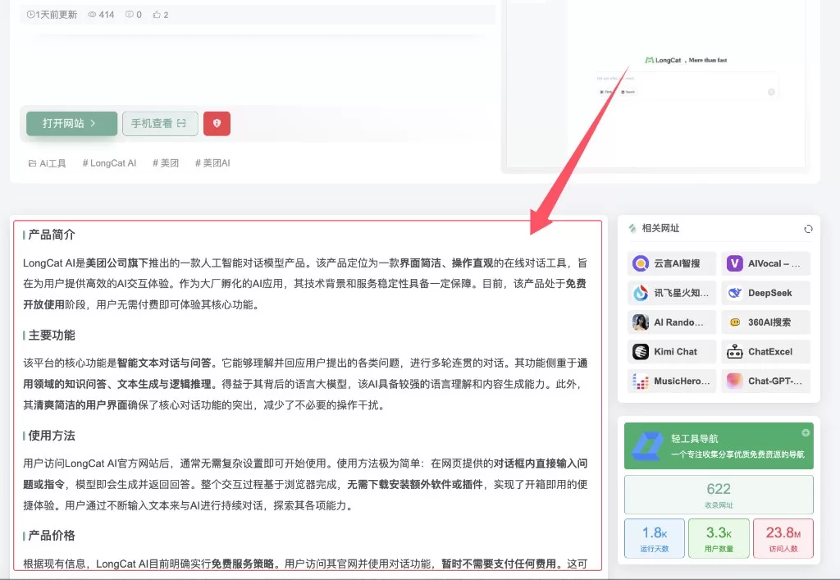840x580 pixels.
Task: Click the MusicHero equalizer icon
Action: (x=640, y=381)
